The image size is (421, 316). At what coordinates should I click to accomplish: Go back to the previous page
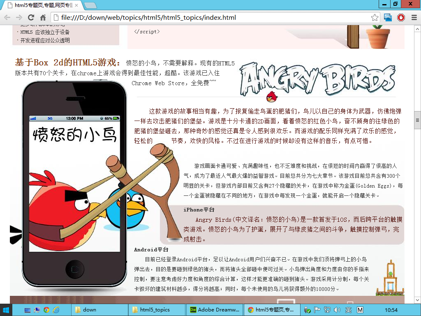[7, 17]
